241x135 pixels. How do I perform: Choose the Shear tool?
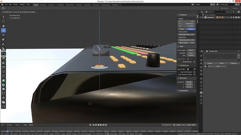(3, 102)
